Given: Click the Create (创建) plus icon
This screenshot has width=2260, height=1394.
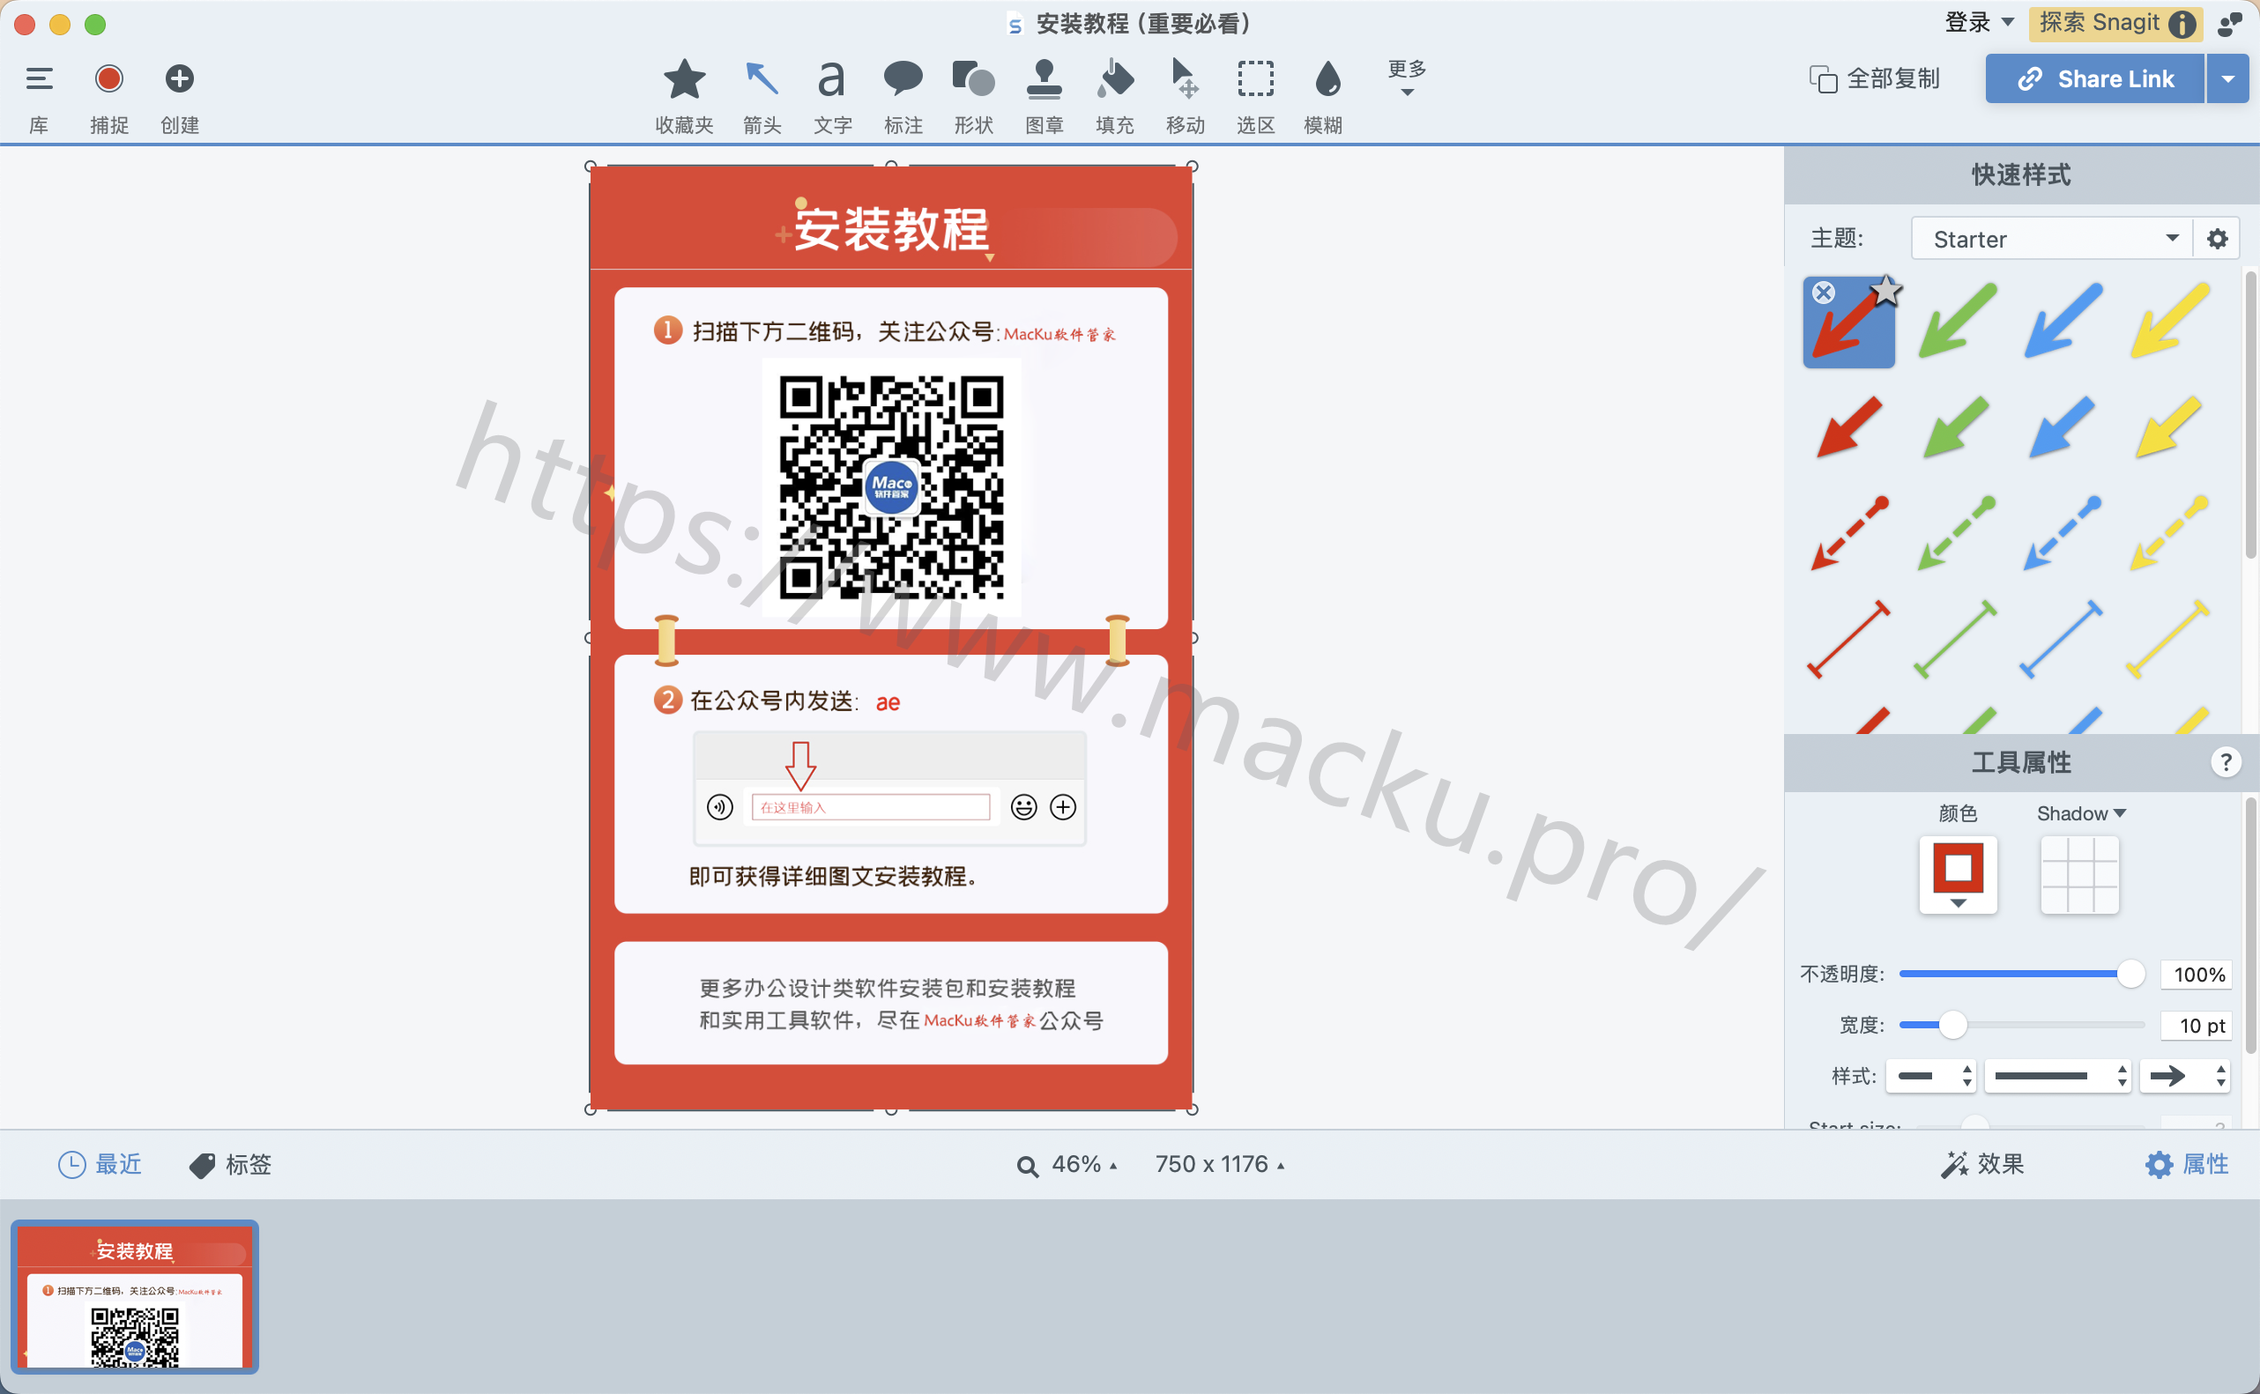Looking at the screenshot, I should [x=179, y=79].
